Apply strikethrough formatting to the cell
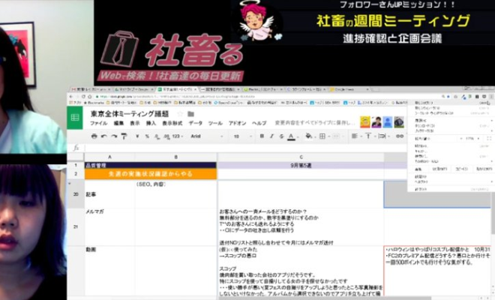Viewport: 495px width, 300px height. pos(280,136)
